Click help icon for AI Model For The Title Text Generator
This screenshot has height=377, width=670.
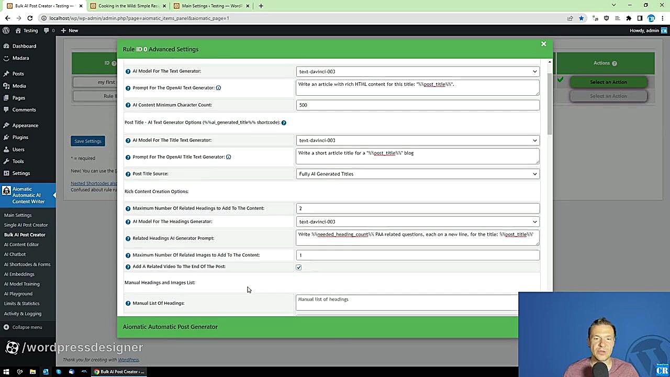128,140
